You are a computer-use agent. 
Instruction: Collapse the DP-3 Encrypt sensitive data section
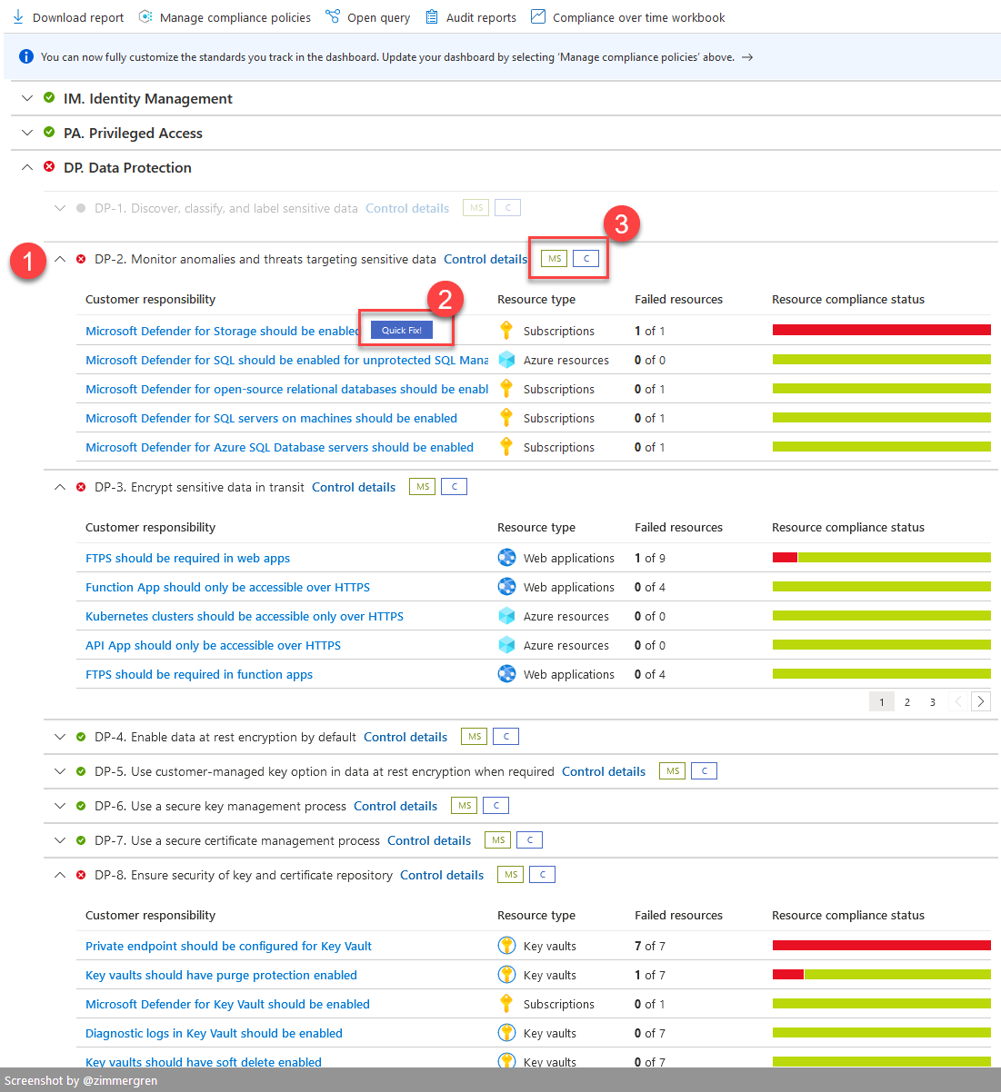60,486
